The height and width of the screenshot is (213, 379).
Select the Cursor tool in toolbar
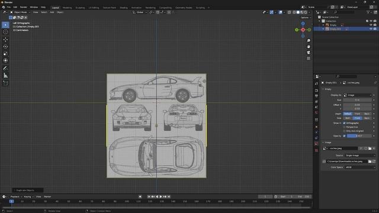click(5, 32)
